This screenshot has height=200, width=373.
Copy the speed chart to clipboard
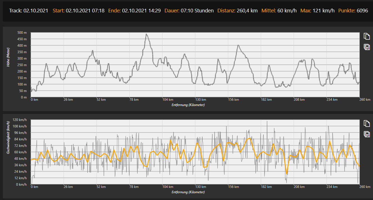point(367,123)
